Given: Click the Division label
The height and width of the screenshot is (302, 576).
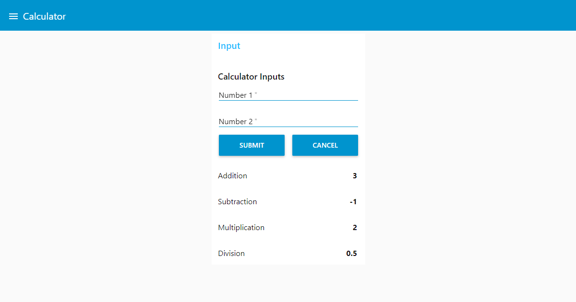Looking at the screenshot, I should pos(231,253).
